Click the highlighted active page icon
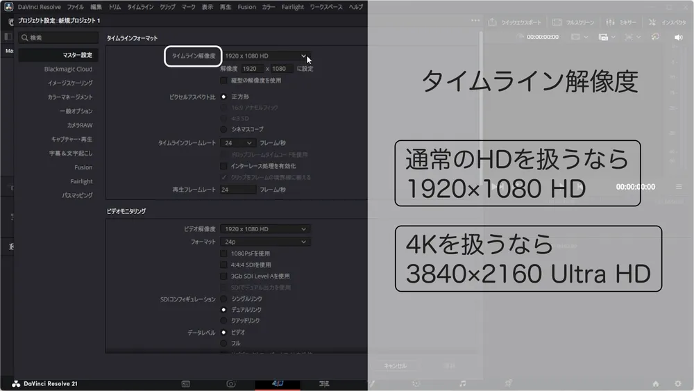 278,383
